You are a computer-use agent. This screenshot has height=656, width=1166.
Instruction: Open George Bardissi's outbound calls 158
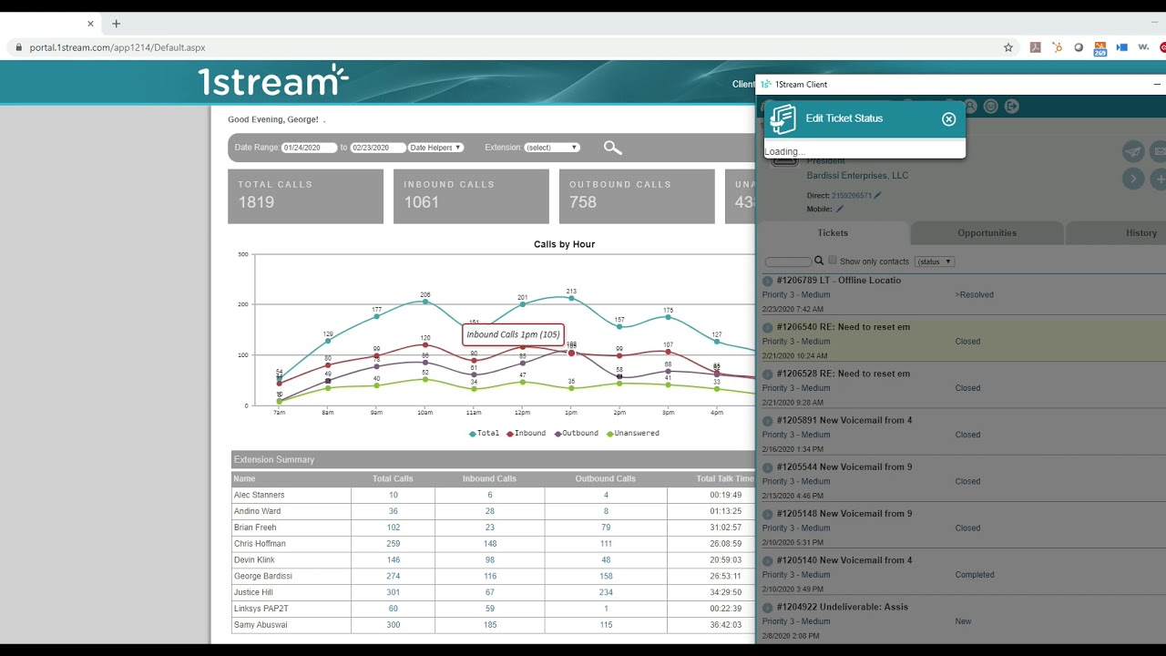tap(606, 577)
